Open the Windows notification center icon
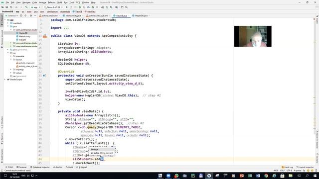Viewport: 319px width, 179px height. 5,176
